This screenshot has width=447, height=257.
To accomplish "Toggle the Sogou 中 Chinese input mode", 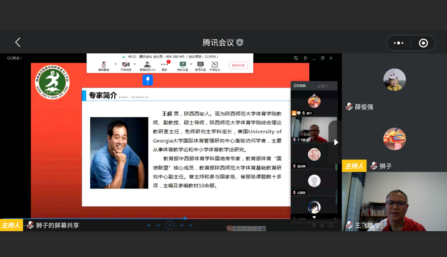I will pyautogui.click(x=236, y=229).
